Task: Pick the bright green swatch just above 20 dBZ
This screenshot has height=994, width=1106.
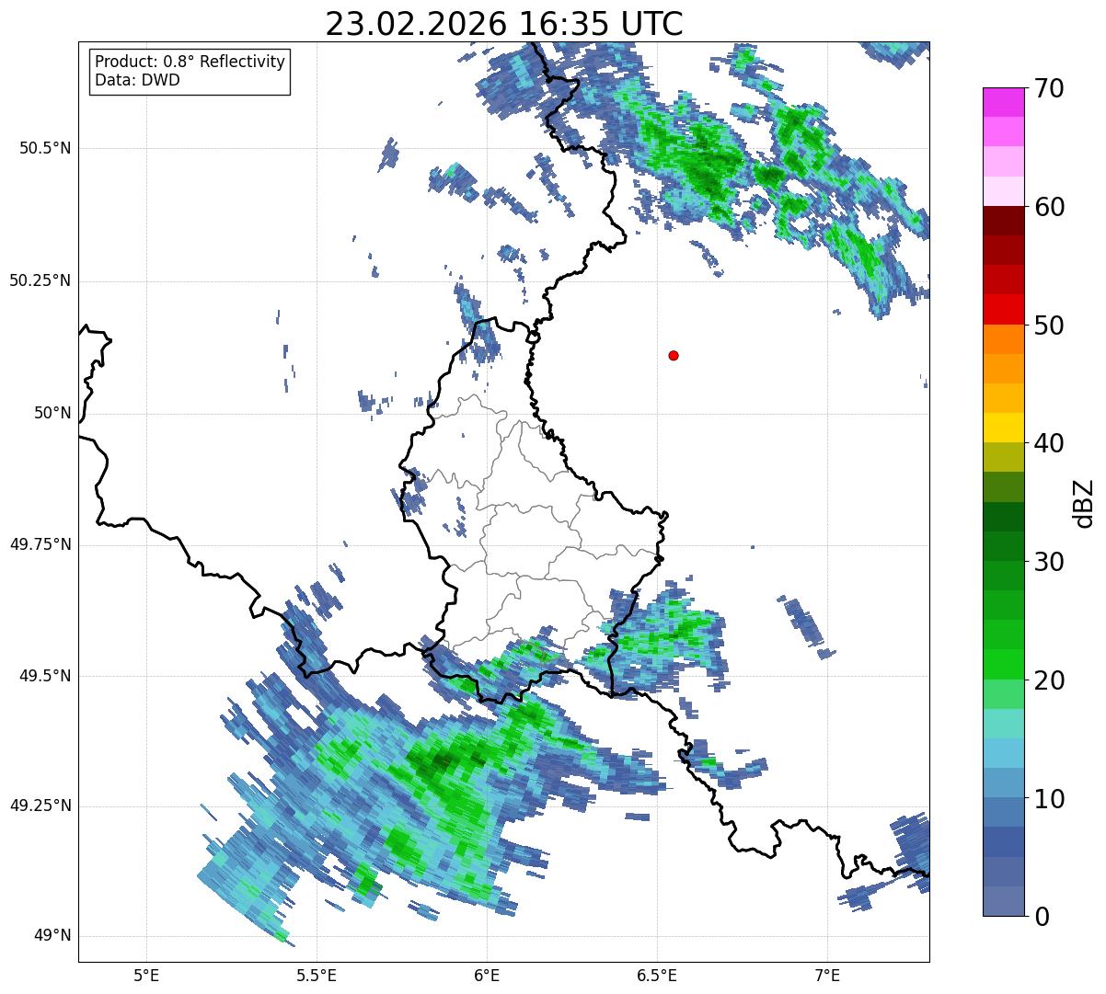Action: (1003, 664)
